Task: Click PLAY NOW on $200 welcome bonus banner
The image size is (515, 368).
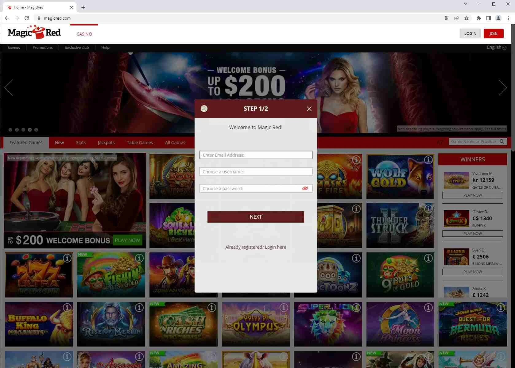Action: 127,240
